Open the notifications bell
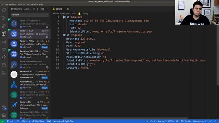219x123 pixels. [x=215, y=121]
